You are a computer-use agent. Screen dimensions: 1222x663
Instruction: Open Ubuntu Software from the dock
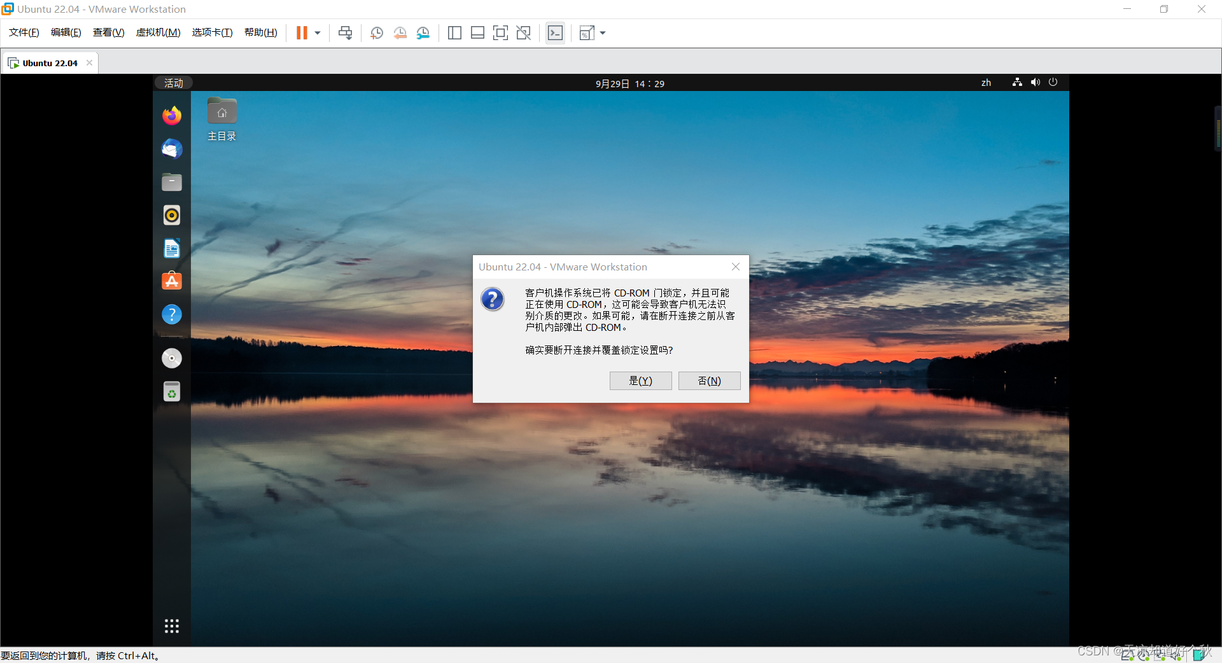[x=172, y=281]
